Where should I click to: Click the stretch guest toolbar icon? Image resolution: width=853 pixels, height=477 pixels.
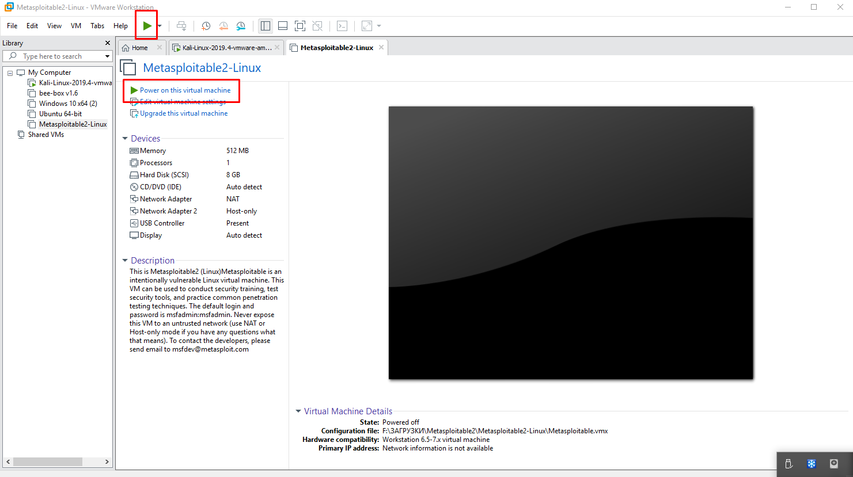pyautogui.click(x=367, y=26)
